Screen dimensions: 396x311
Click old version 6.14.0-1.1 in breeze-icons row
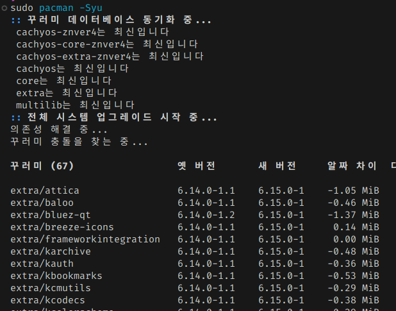(x=206, y=227)
